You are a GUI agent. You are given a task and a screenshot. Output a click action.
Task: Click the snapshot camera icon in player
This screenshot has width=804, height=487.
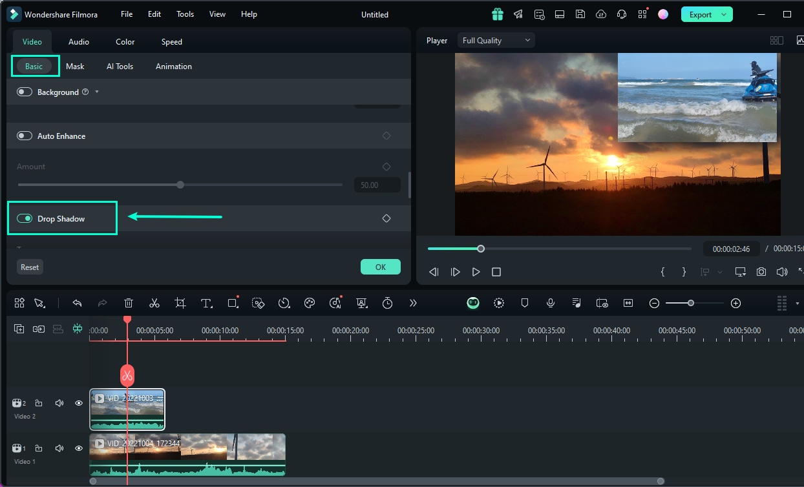761,272
